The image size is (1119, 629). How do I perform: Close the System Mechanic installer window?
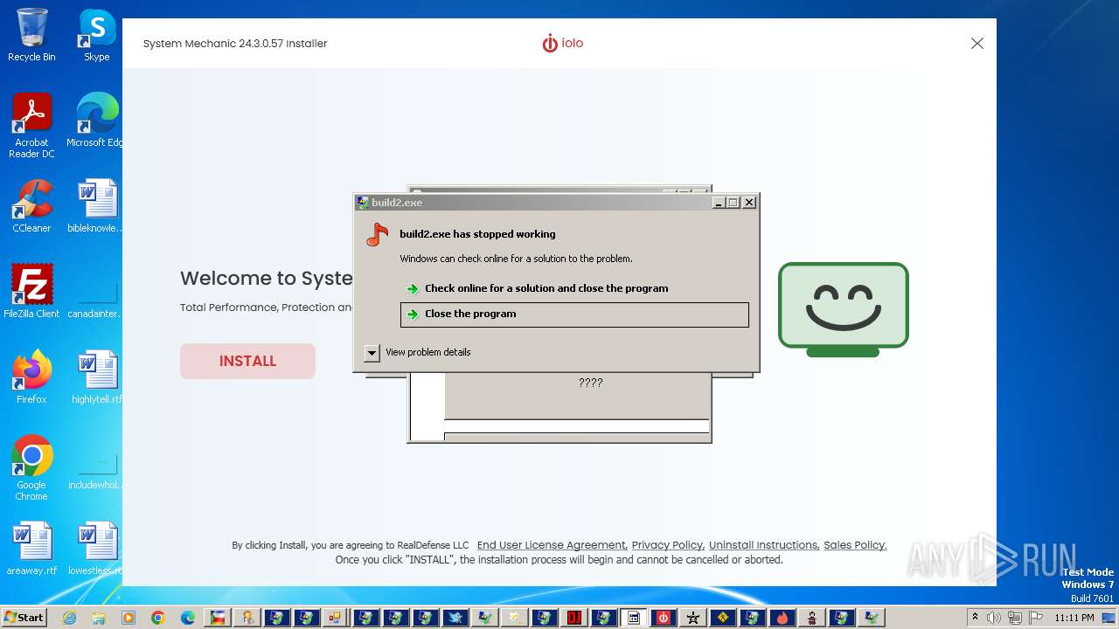click(x=977, y=44)
